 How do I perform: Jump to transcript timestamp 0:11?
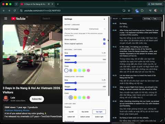tap(114, 47)
